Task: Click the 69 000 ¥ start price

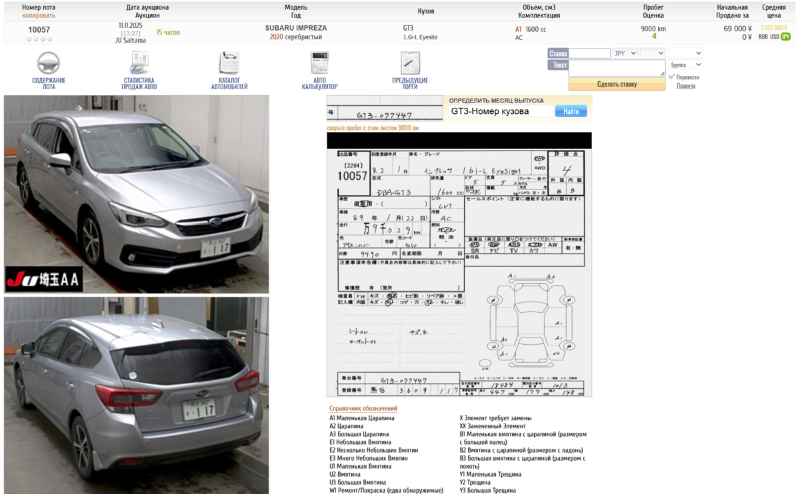Action: [738, 29]
